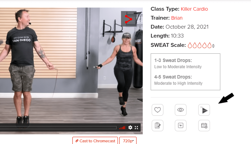Image resolution: width=251 pixels, height=144 pixels.
Task: Open the 720p quality dropdown
Action: pos(128,141)
